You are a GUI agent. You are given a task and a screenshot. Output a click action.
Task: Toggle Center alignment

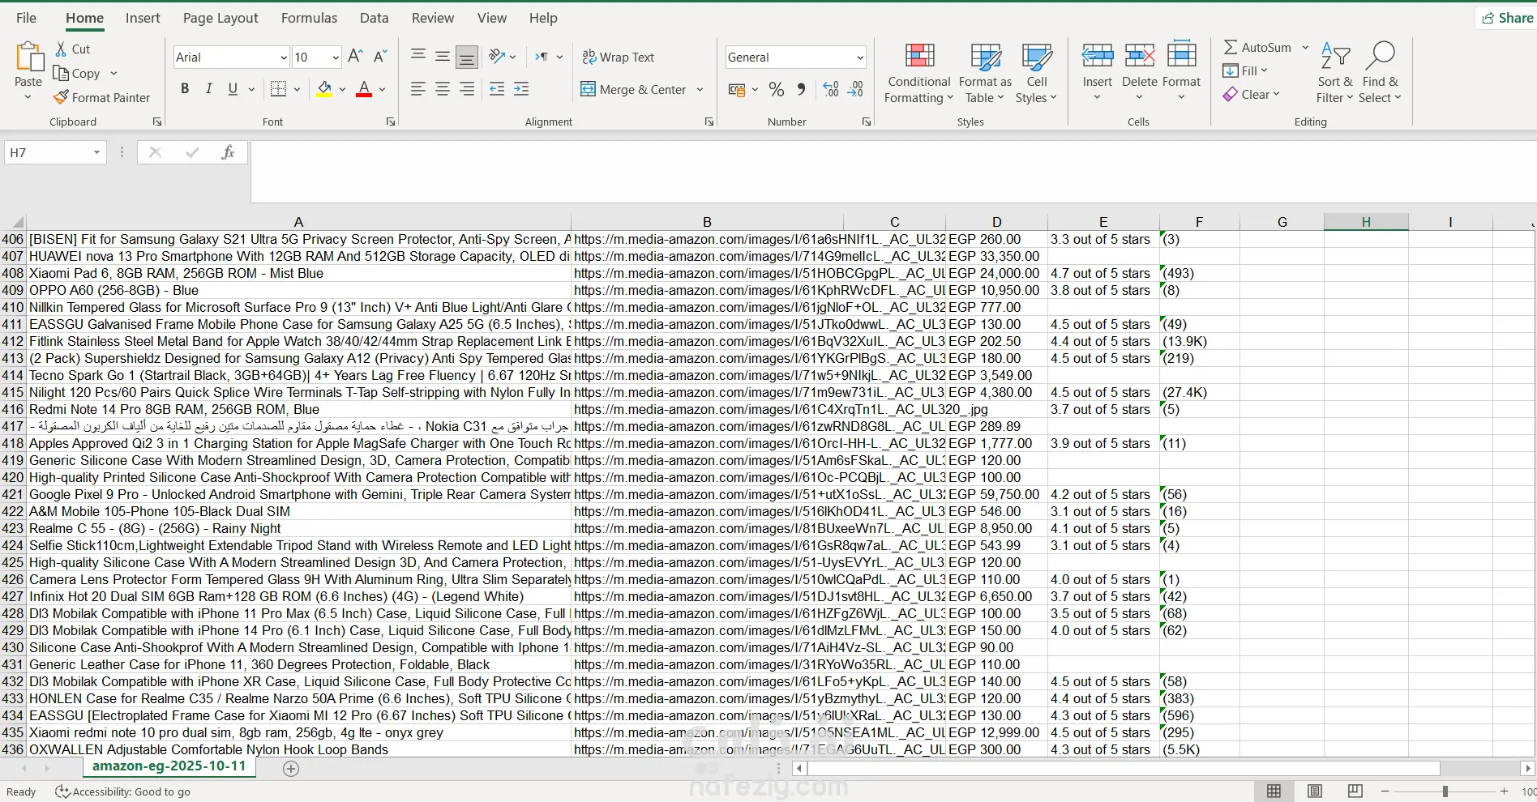pyautogui.click(x=443, y=89)
